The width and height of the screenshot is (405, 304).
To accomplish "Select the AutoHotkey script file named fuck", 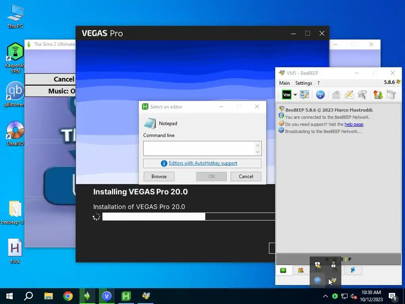I will [x=15, y=251].
